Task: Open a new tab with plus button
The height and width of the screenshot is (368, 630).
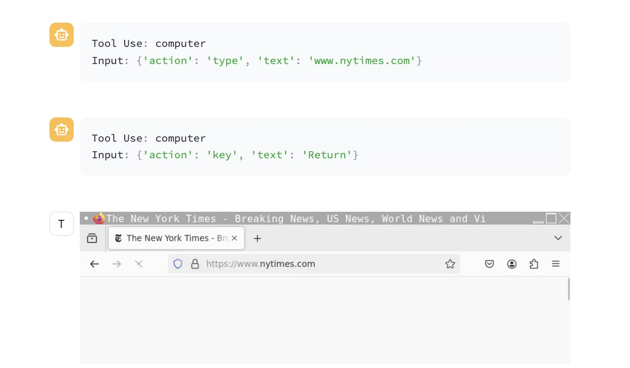Action: pyautogui.click(x=257, y=238)
